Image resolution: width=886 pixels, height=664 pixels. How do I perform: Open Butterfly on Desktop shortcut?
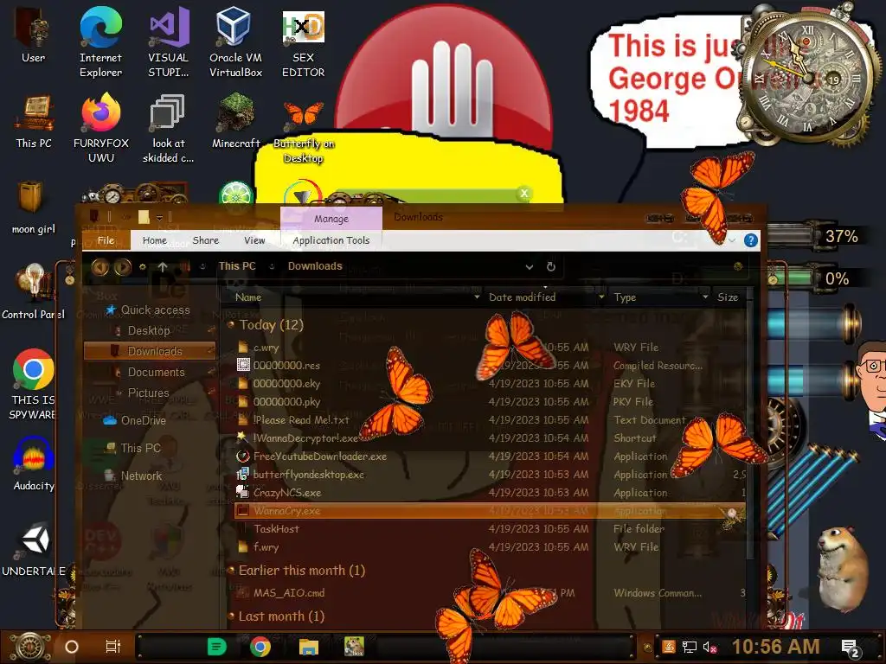304,132
